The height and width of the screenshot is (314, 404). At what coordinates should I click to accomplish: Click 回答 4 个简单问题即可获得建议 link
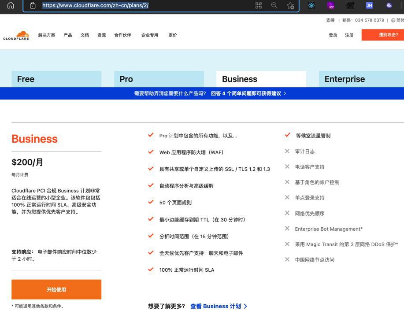(246, 93)
